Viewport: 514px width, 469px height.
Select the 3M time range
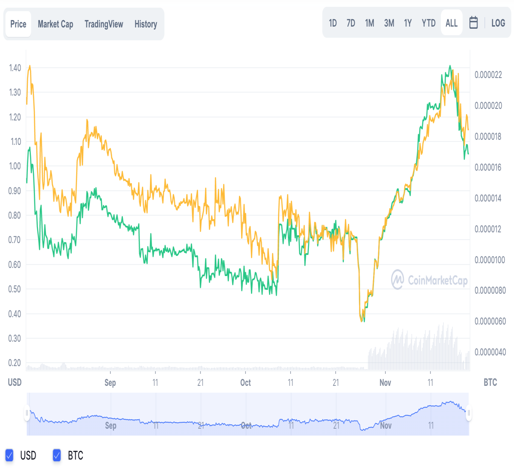point(389,23)
